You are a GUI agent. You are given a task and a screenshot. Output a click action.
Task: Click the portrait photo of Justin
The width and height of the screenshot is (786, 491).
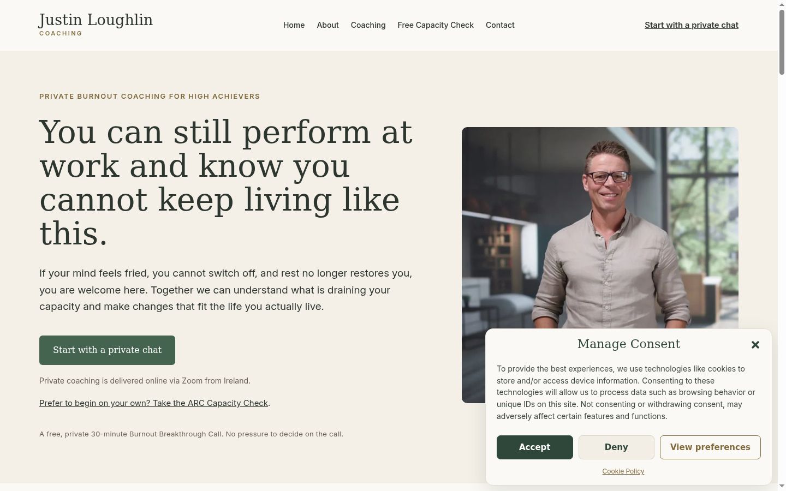[600, 229]
